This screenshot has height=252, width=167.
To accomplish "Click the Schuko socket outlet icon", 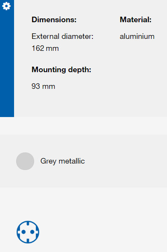I will 28,232.
